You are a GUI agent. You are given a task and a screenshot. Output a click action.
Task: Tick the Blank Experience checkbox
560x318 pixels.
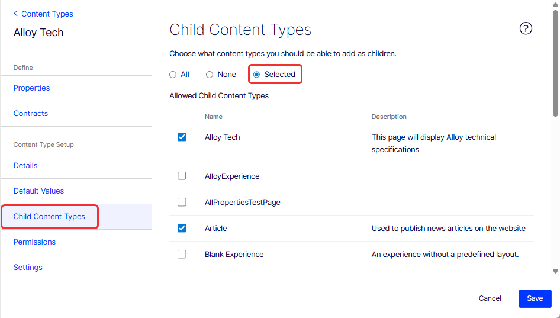pos(182,254)
